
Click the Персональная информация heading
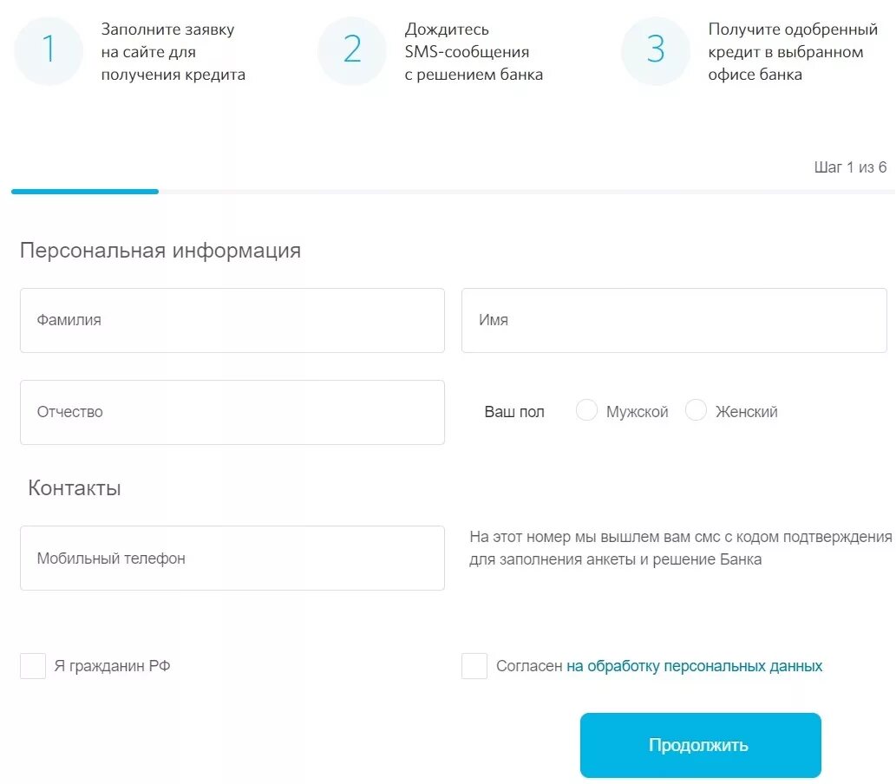(x=160, y=251)
